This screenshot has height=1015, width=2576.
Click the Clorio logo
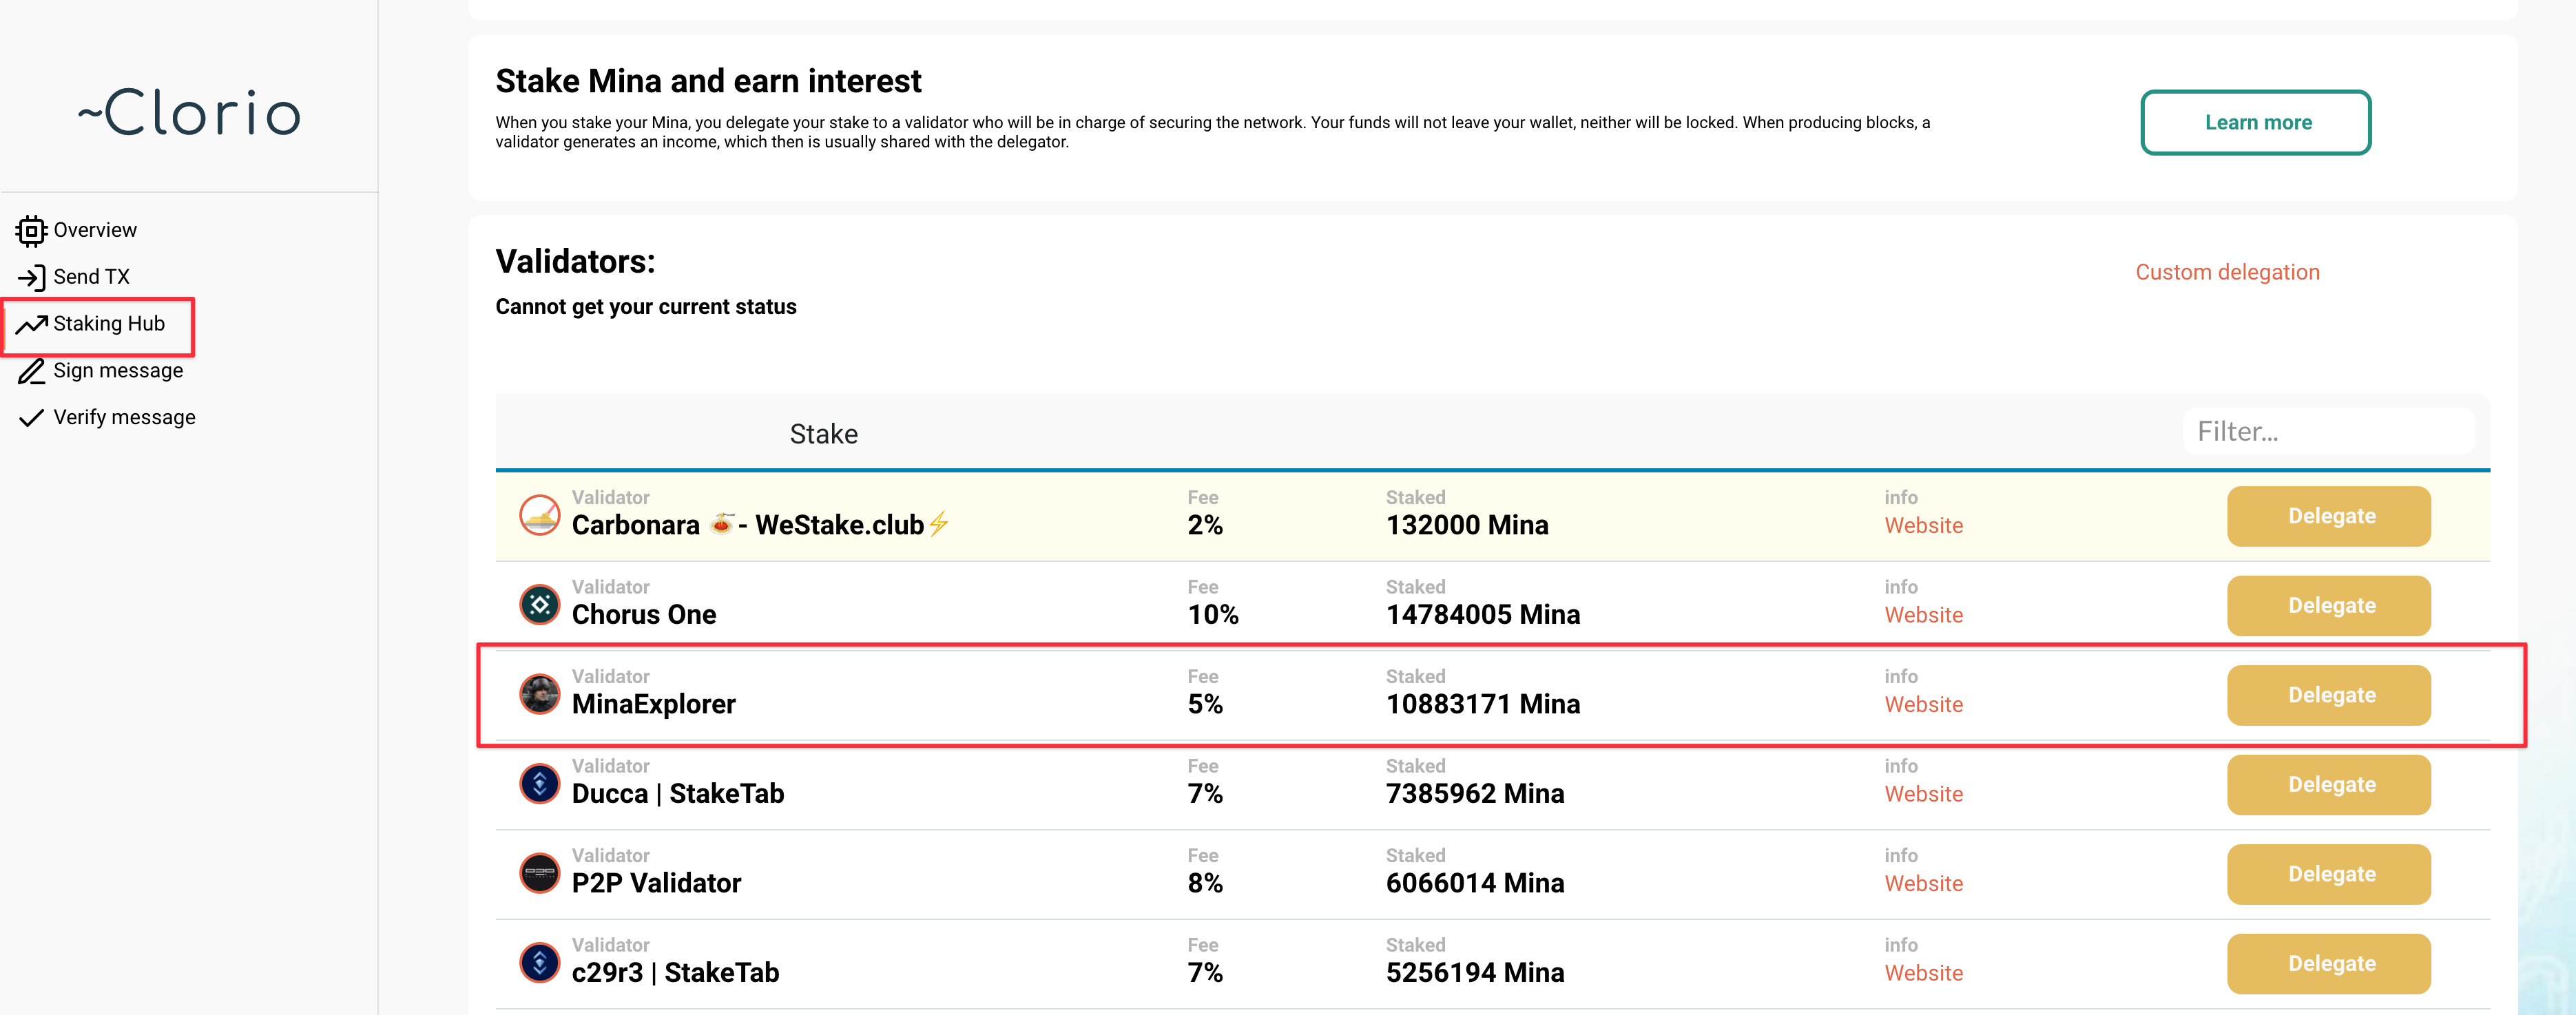pos(189,112)
